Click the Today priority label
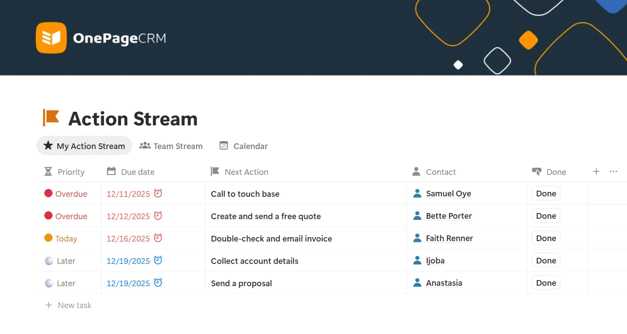The height and width of the screenshot is (334, 627). click(66, 238)
